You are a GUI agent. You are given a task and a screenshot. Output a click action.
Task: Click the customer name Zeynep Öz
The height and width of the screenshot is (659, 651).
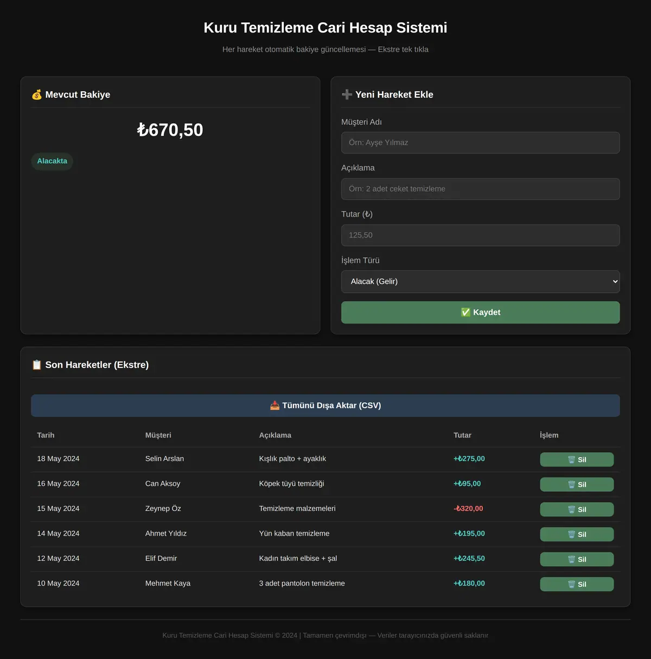(x=163, y=509)
